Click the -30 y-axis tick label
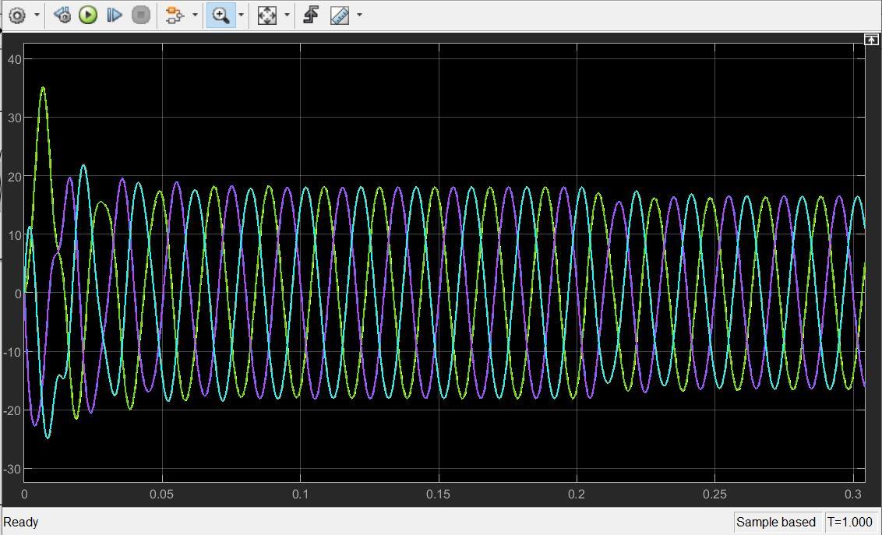Screen dimensions: 882x535 pyautogui.click(x=13, y=470)
